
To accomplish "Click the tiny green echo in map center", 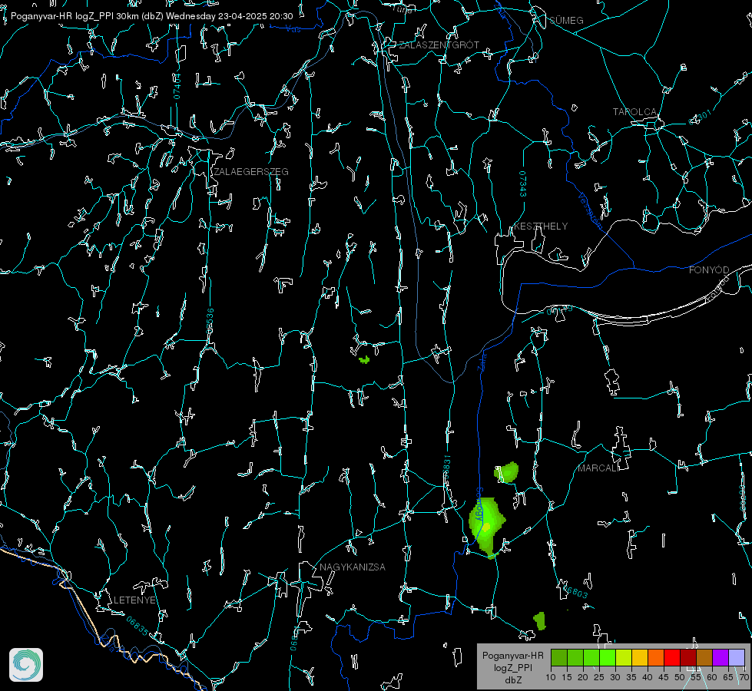I will [x=364, y=359].
